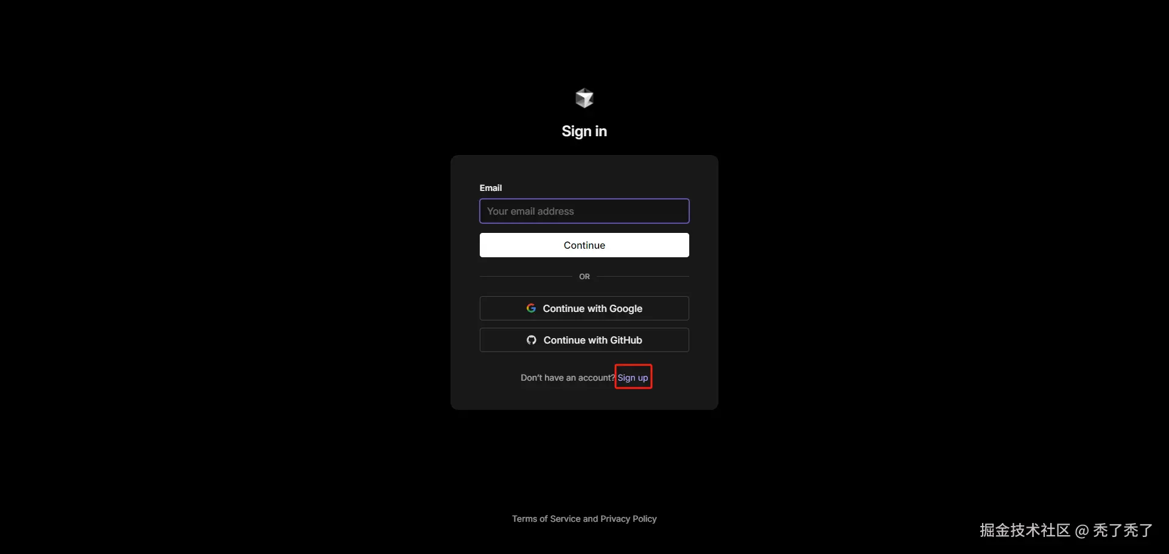The width and height of the screenshot is (1169, 554).
Task: Focus the Your email address field
Action: coord(584,211)
